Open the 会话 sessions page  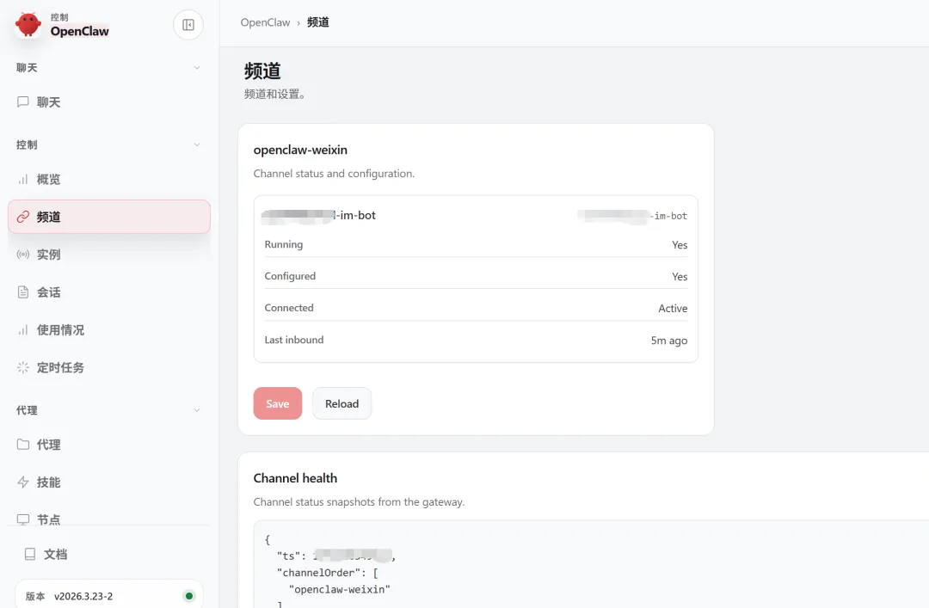click(x=109, y=292)
